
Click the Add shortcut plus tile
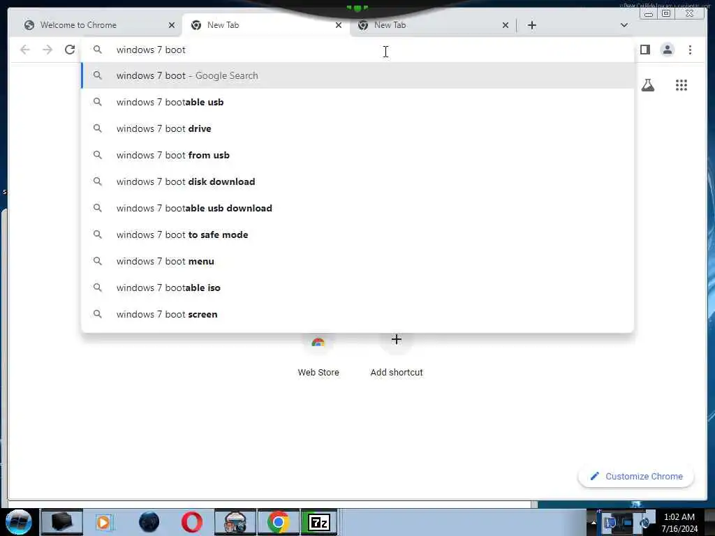coord(397,355)
